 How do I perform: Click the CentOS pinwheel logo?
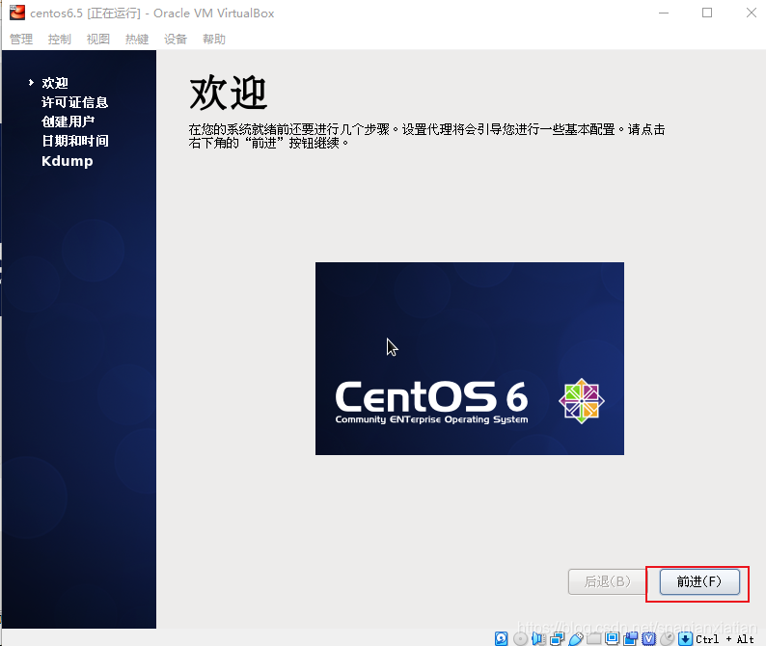click(x=582, y=401)
